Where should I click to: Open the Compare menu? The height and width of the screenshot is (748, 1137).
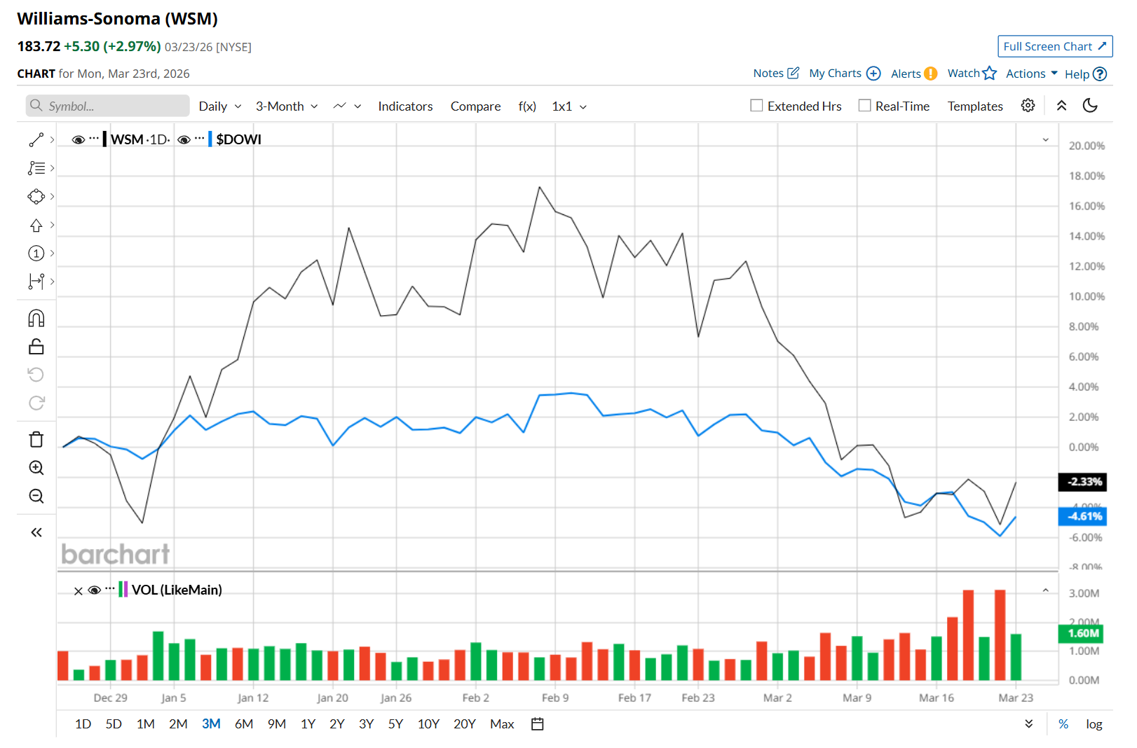click(475, 106)
